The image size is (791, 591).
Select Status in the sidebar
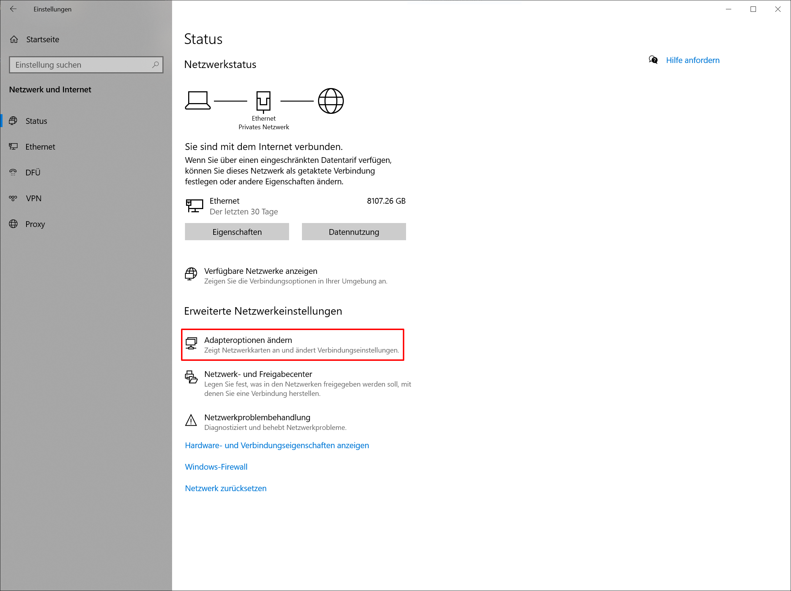click(36, 121)
